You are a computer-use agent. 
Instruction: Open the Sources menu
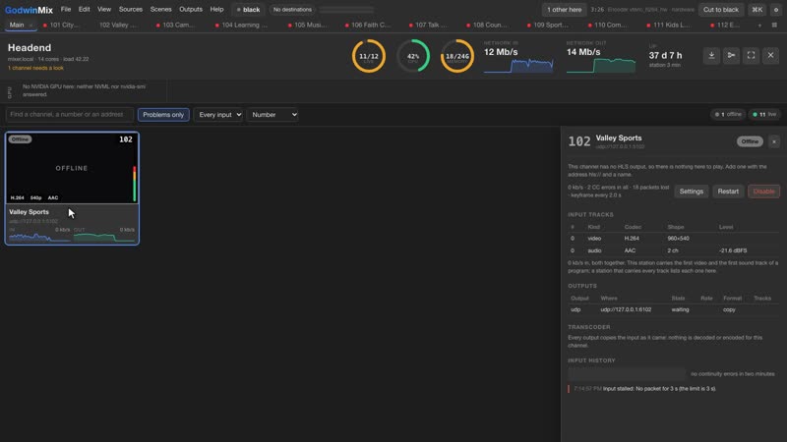[x=131, y=9]
